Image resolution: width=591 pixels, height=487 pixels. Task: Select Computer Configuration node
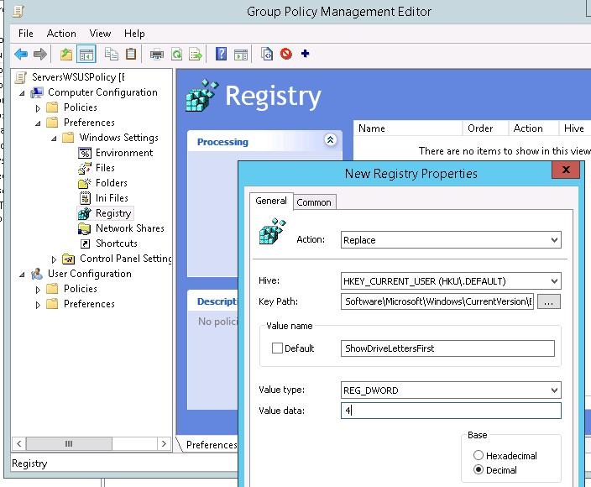tap(102, 92)
